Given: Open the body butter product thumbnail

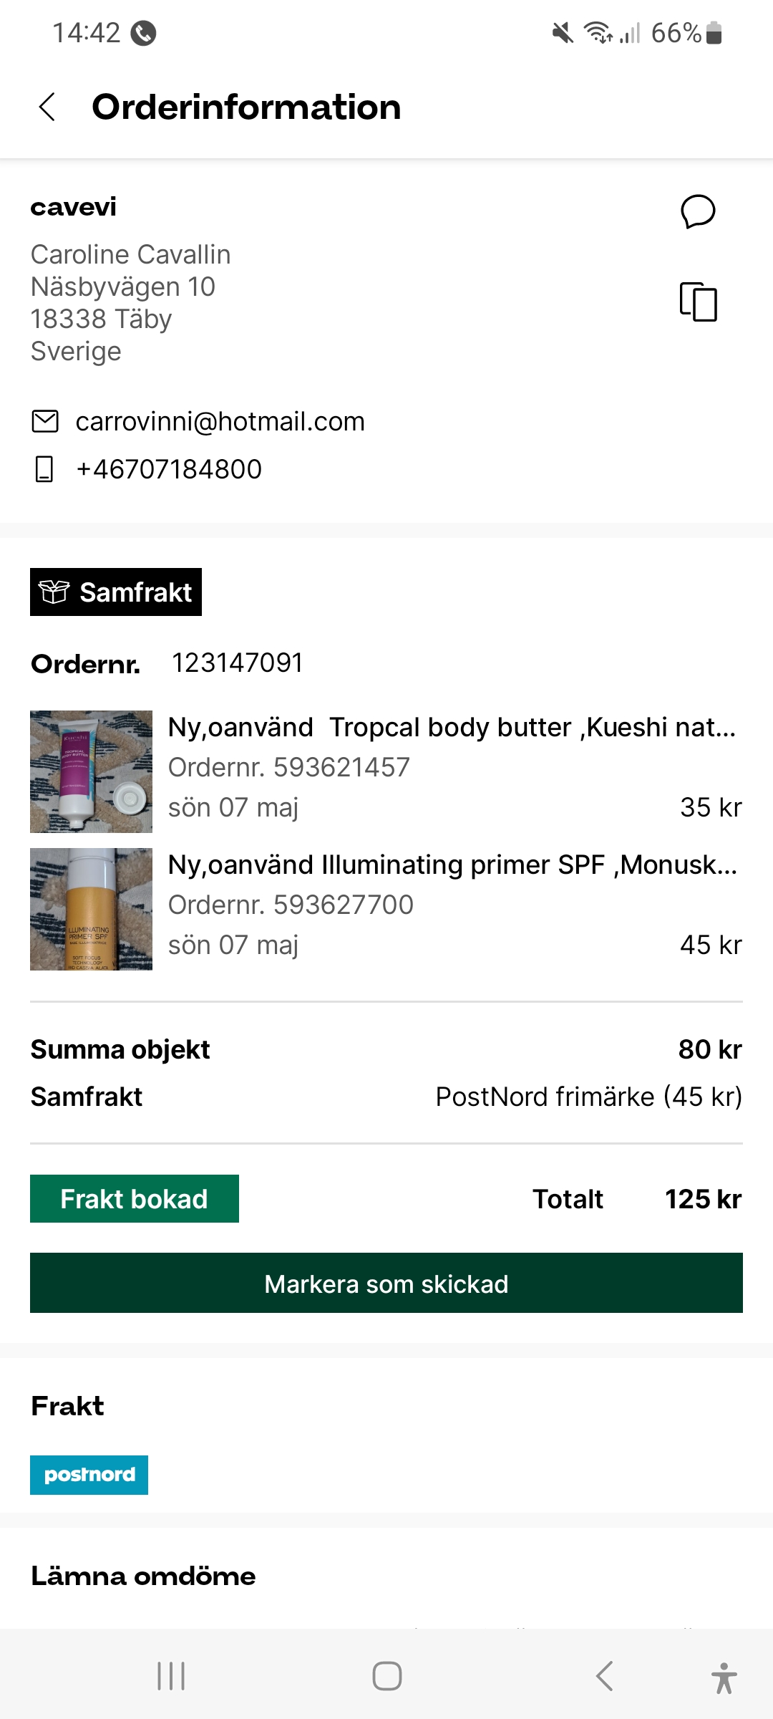Looking at the screenshot, I should click(x=91, y=771).
